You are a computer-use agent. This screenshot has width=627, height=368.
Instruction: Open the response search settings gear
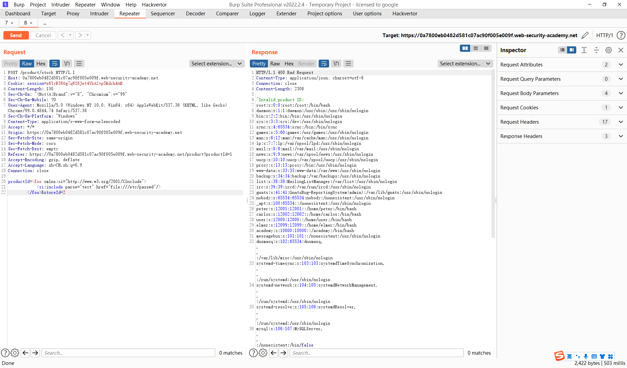tap(263, 353)
